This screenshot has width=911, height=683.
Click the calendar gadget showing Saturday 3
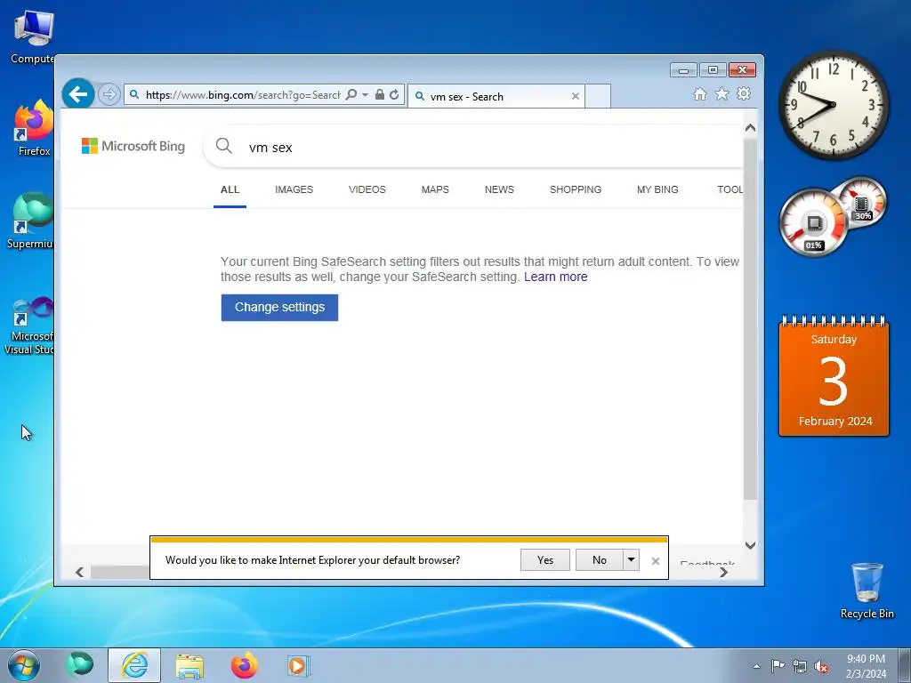click(x=834, y=376)
